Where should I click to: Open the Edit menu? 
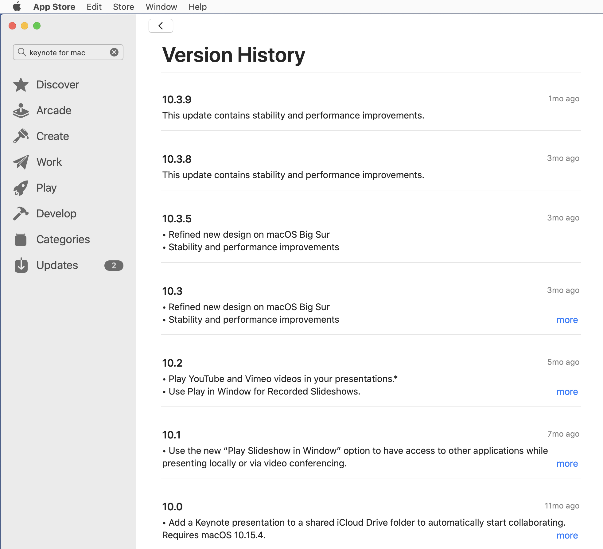[94, 7]
